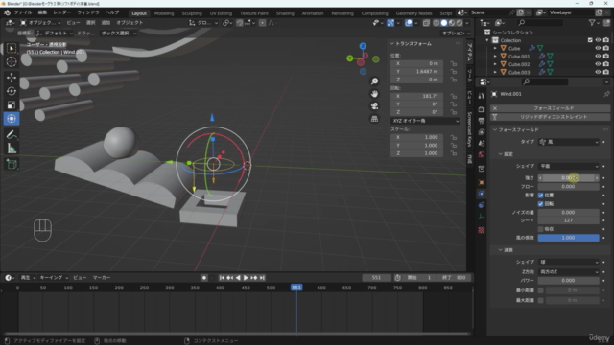Collapse the フォースフィールド panel
Viewport: 614px width, 345px height.
point(495,130)
